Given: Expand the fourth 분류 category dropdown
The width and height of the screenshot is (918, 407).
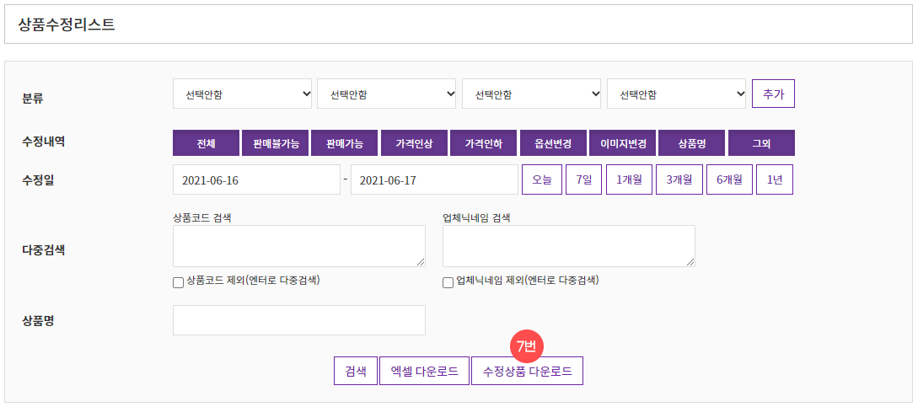Looking at the screenshot, I should click(677, 94).
